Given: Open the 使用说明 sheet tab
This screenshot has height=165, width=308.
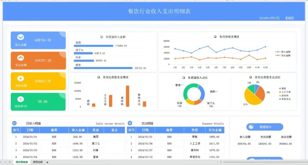Looking at the screenshot, I should 38,162.
